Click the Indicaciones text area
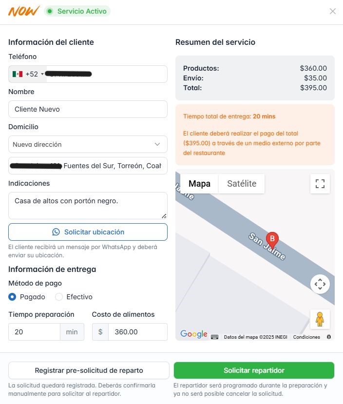The width and height of the screenshot is (343, 404). coord(88,205)
